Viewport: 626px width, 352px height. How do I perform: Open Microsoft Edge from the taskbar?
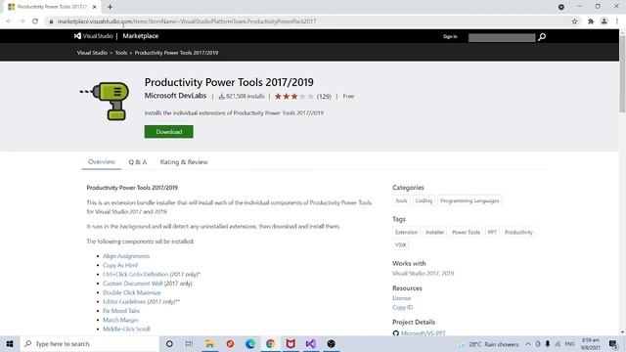250,343
